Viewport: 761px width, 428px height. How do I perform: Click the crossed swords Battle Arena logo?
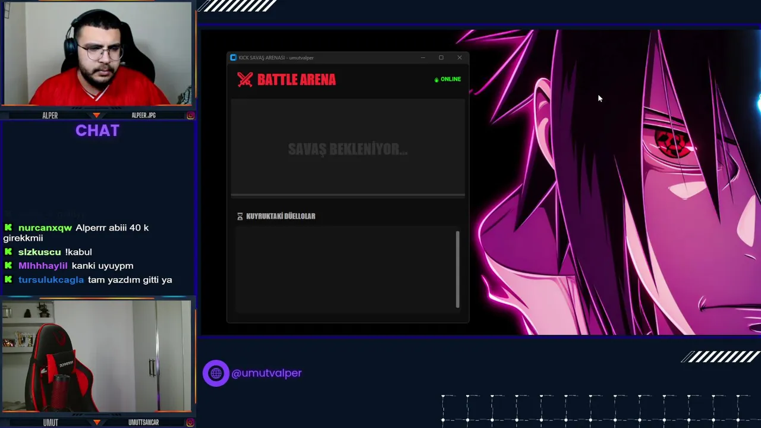pyautogui.click(x=245, y=80)
